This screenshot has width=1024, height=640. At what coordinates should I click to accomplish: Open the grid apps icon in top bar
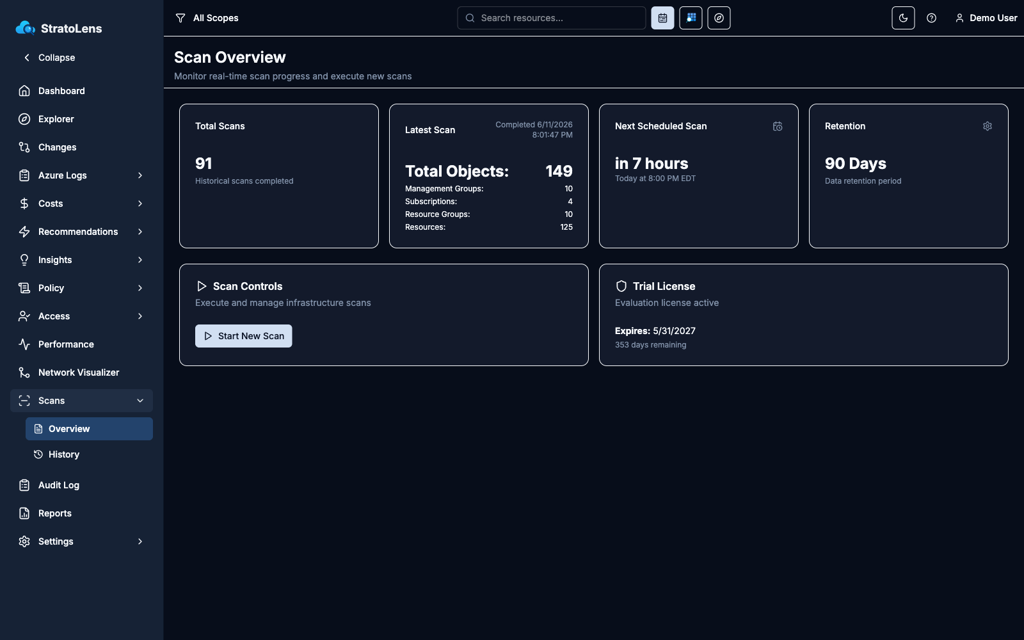click(691, 18)
